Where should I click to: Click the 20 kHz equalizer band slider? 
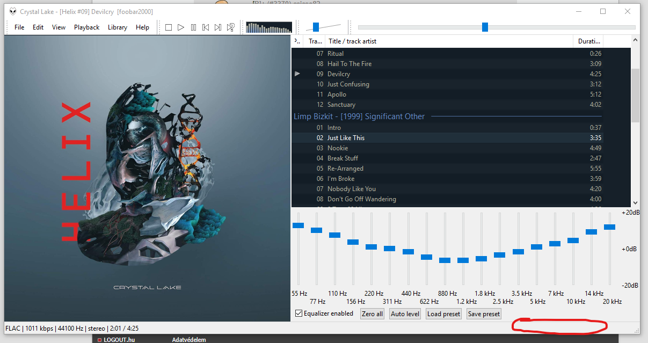609,227
